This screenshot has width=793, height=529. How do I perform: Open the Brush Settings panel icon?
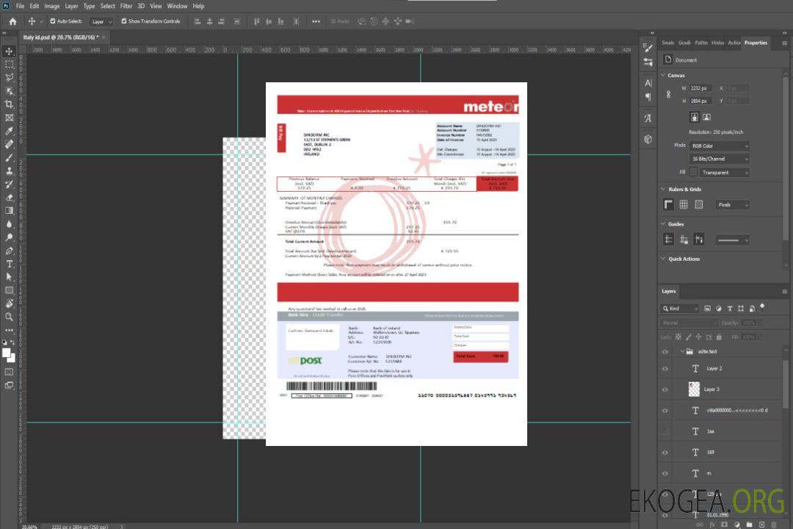[x=648, y=48]
